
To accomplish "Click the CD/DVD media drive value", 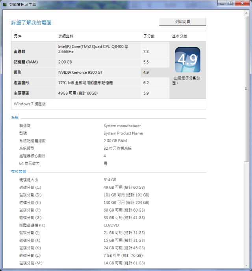I will click(x=111, y=225).
